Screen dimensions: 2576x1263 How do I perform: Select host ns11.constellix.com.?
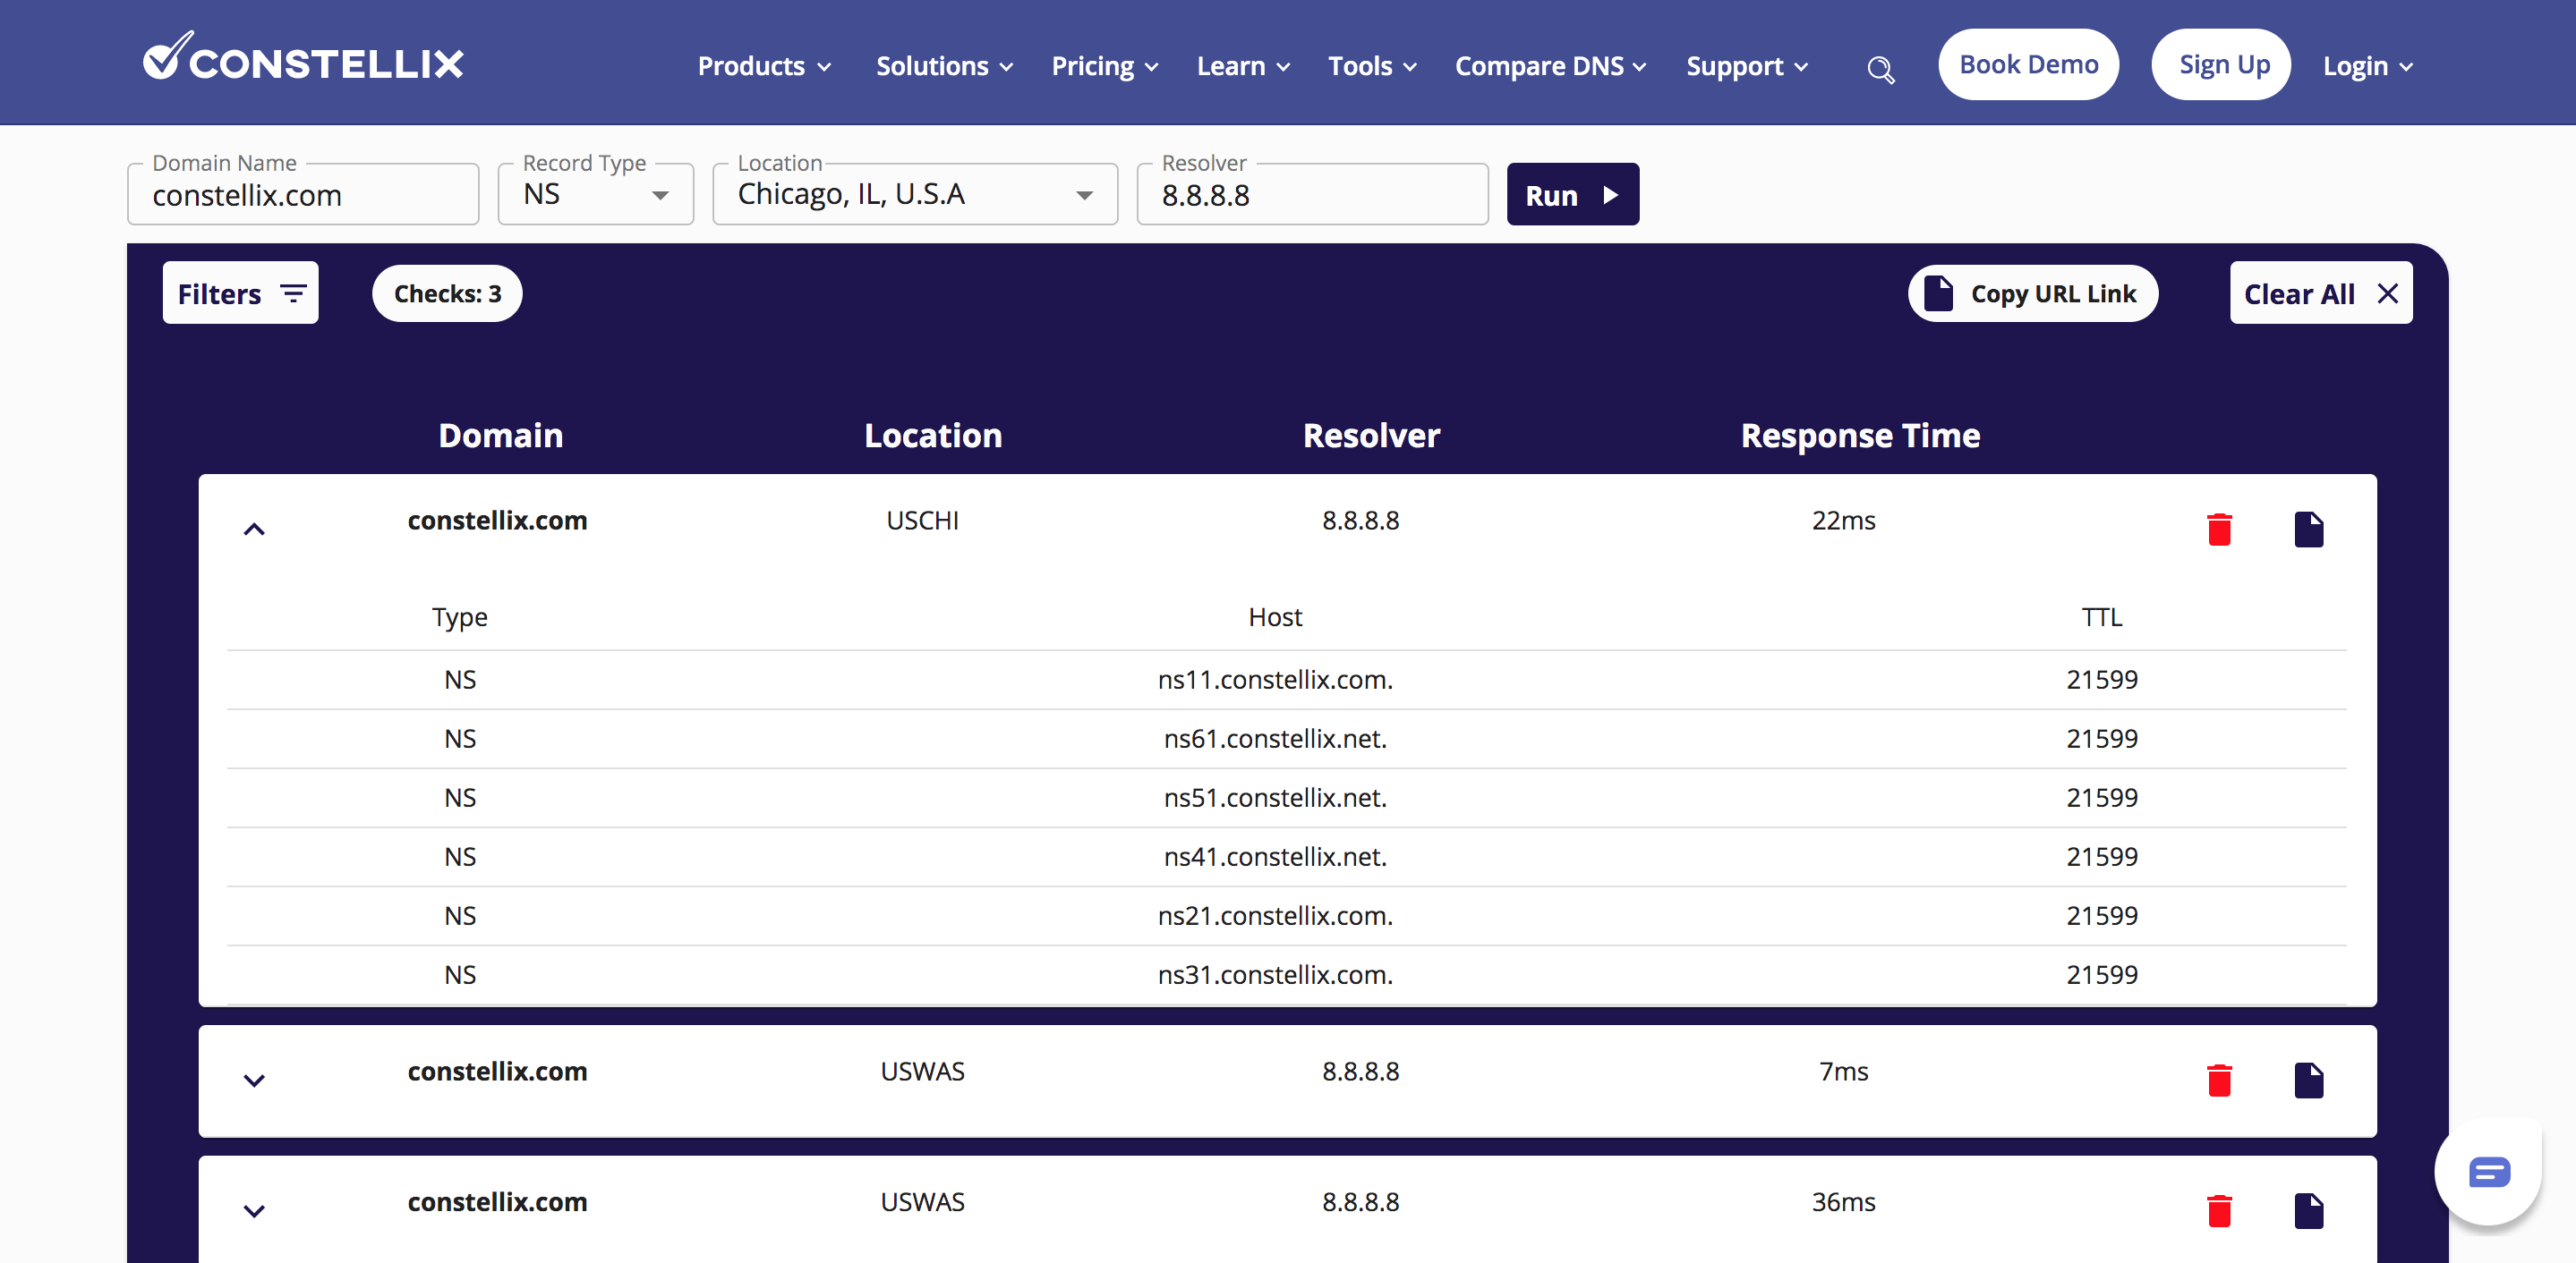coord(1275,680)
